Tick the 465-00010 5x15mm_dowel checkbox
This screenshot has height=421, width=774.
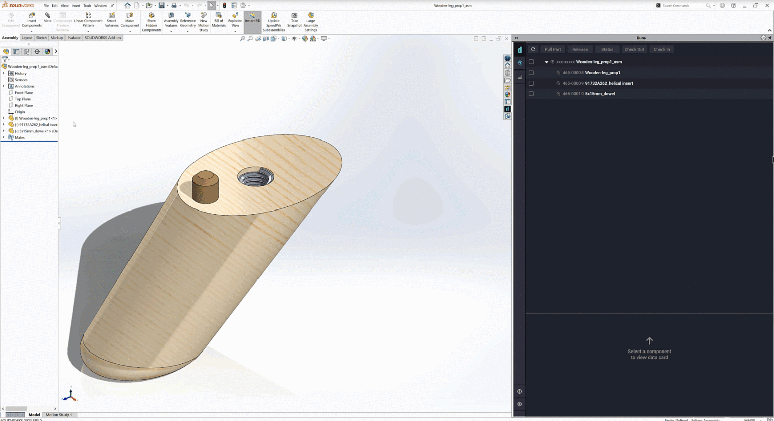[x=531, y=94]
